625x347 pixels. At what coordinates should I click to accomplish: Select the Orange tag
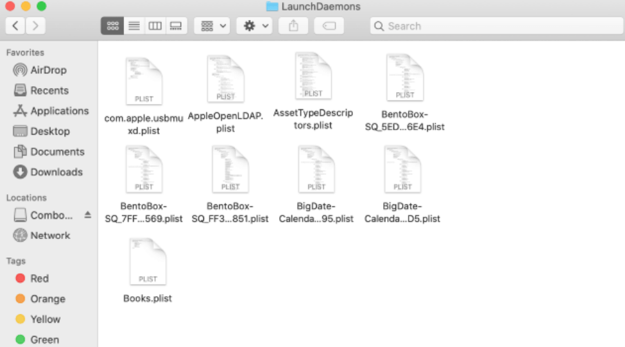(49, 299)
